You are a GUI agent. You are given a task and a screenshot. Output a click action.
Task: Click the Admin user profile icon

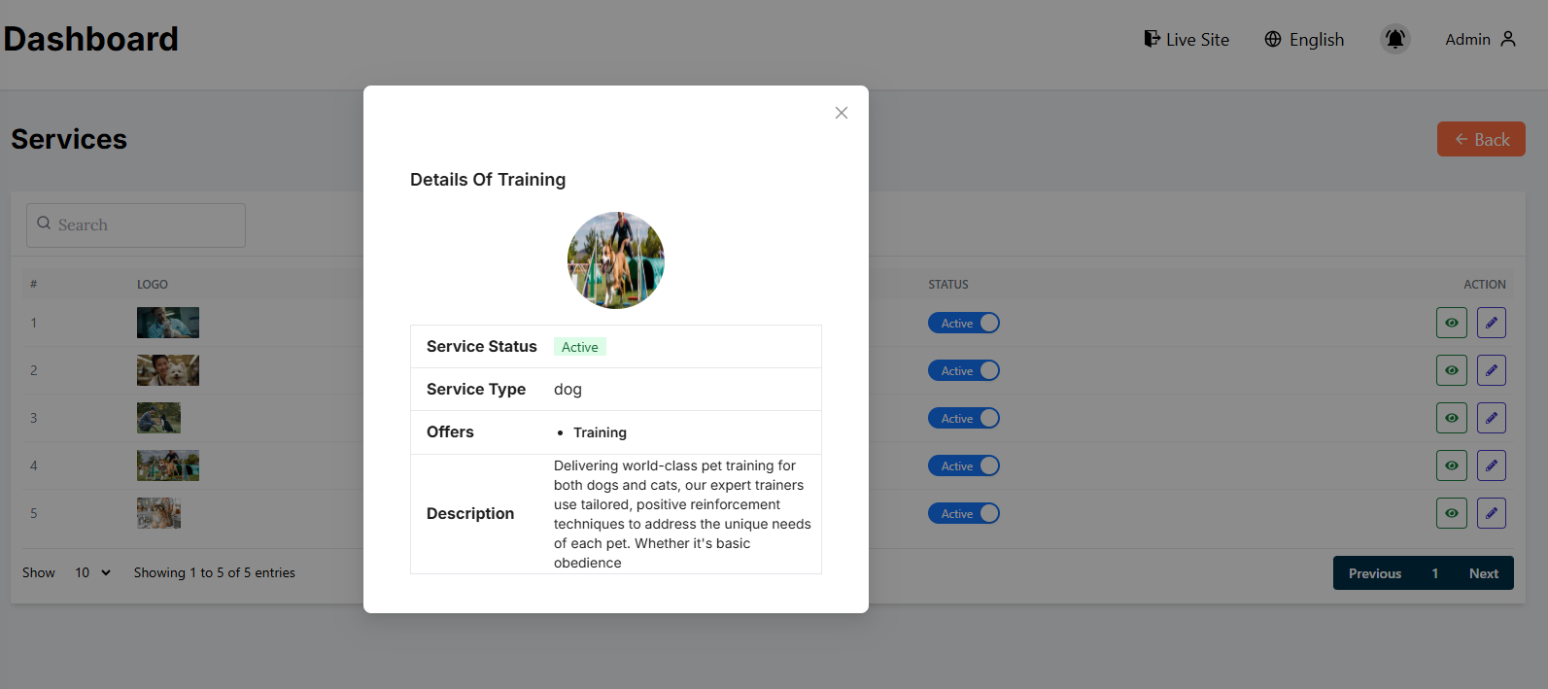[x=1508, y=39]
